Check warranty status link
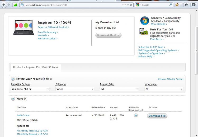Image resolution: width=198 pixels, height=137 pixels. 48,38
